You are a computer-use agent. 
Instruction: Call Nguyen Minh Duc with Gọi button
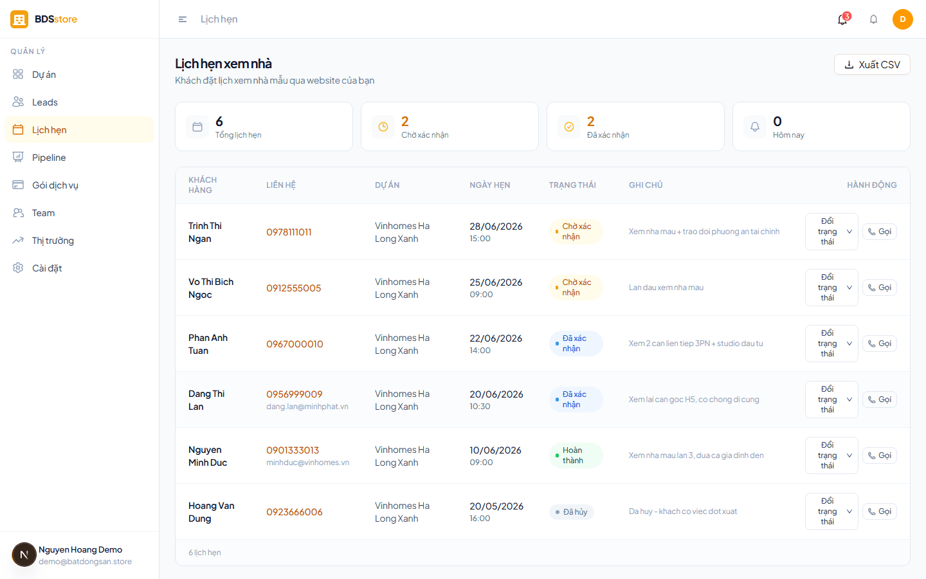(x=880, y=455)
